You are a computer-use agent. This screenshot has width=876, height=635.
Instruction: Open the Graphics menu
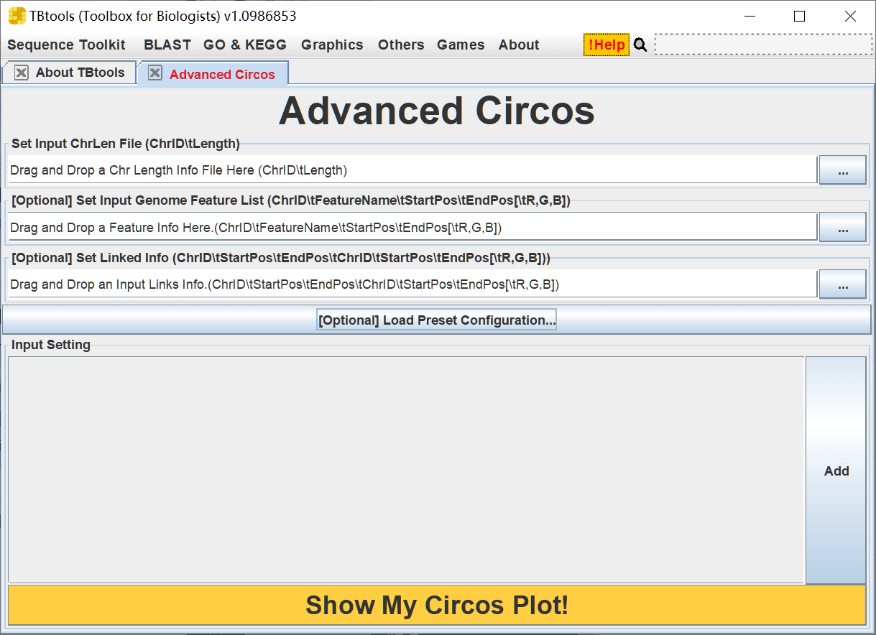click(x=332, y=45)
